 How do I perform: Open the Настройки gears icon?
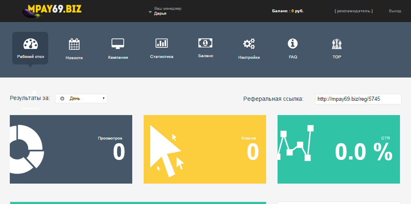[249, 44]
